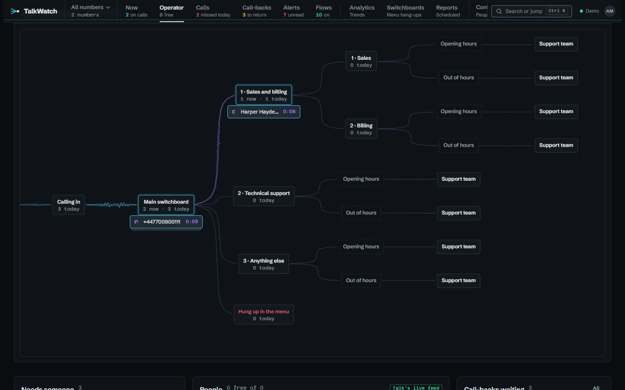Click Support team after Anything else Opening hours
Image resolution: width=625 pixels, height=390 pixels.
pyautogui.click(x=458, y=247)
